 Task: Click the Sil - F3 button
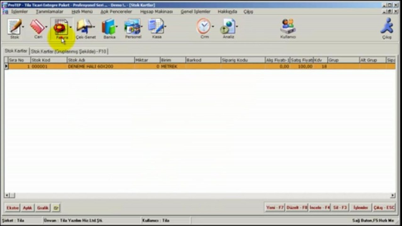pos(340,208)
